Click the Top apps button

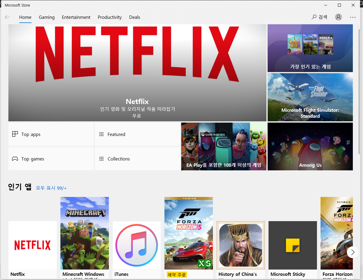click(51, 134)
